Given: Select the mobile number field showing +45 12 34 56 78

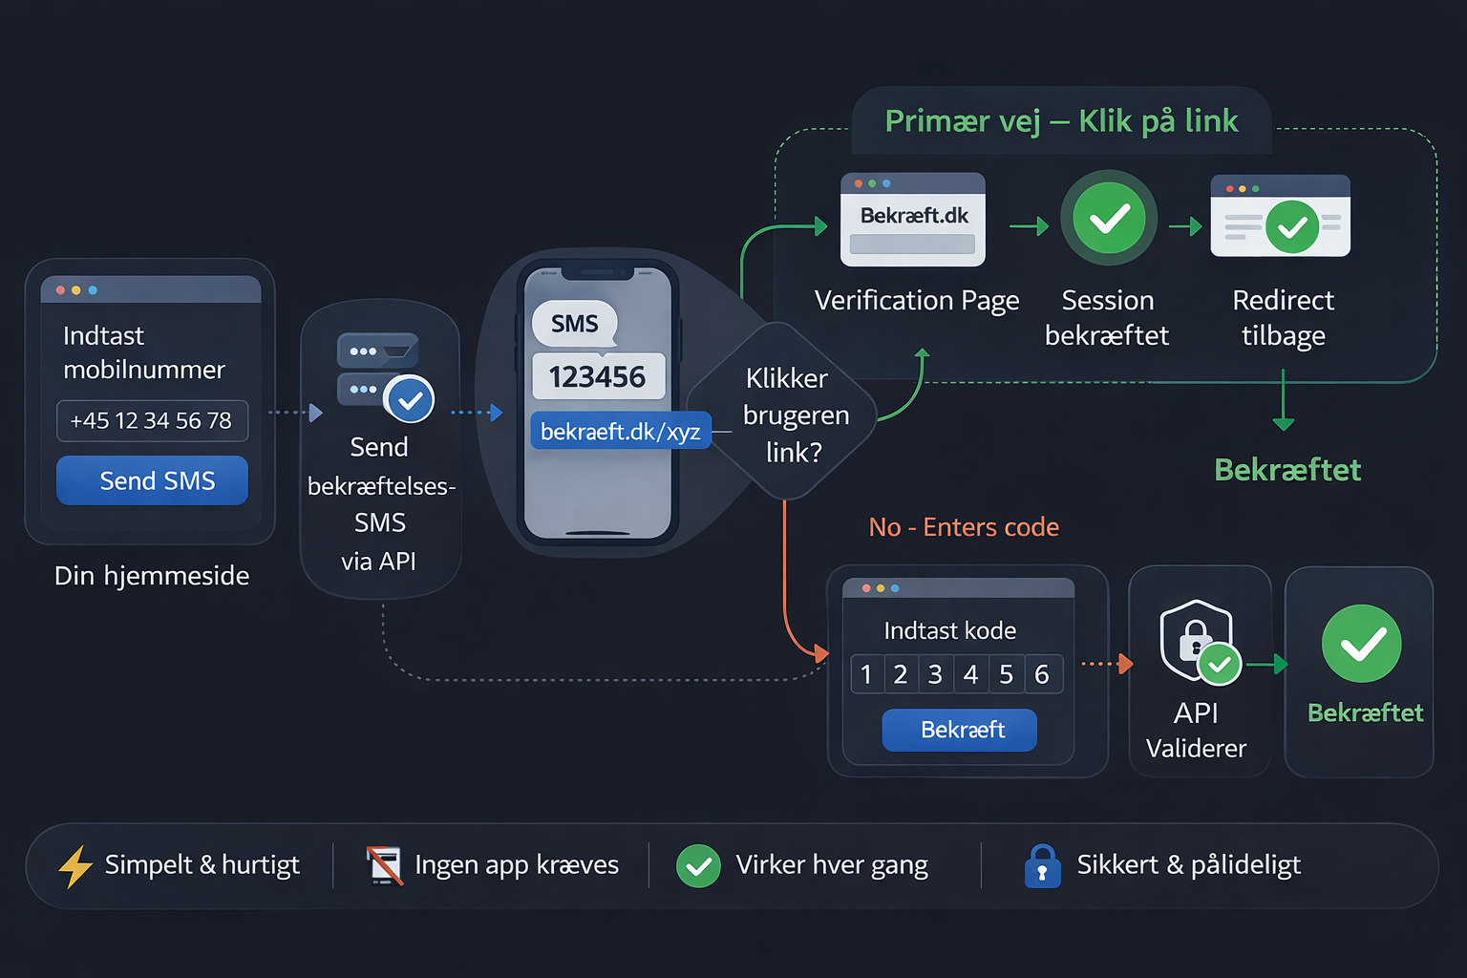Looking at the screenshot, I should tap(152, 420).
